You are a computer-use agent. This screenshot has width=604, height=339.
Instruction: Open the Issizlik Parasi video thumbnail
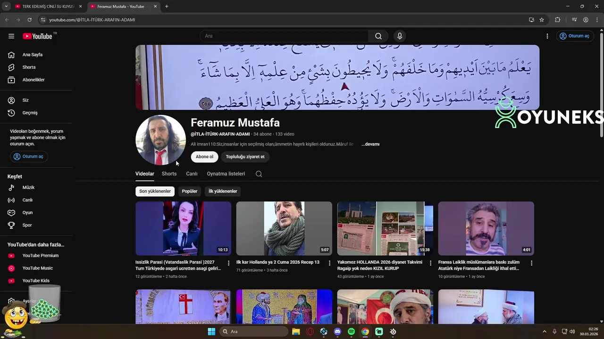coord(183,228)
